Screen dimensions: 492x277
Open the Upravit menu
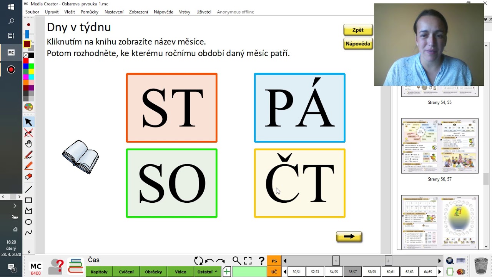[x=52, y=12]
